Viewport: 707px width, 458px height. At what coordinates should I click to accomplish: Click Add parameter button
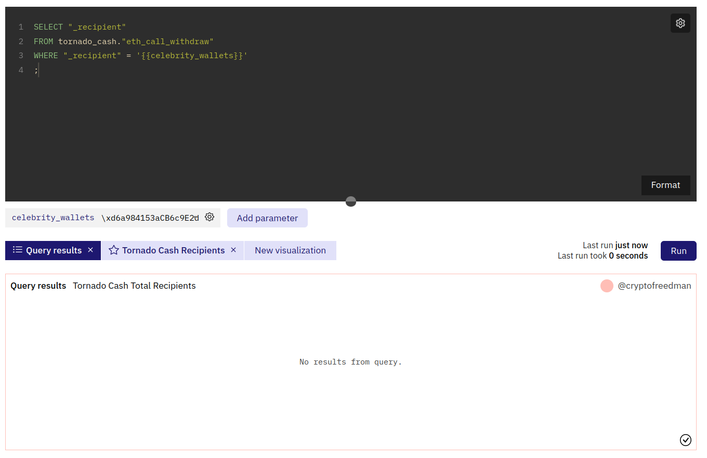click(267, 218)
